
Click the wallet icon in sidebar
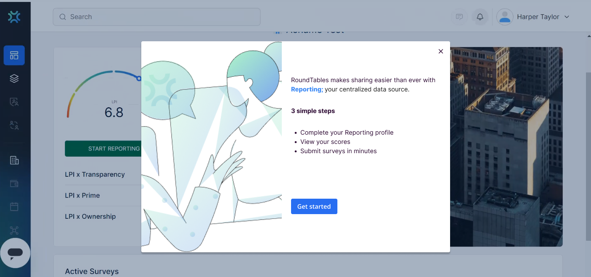14,184
